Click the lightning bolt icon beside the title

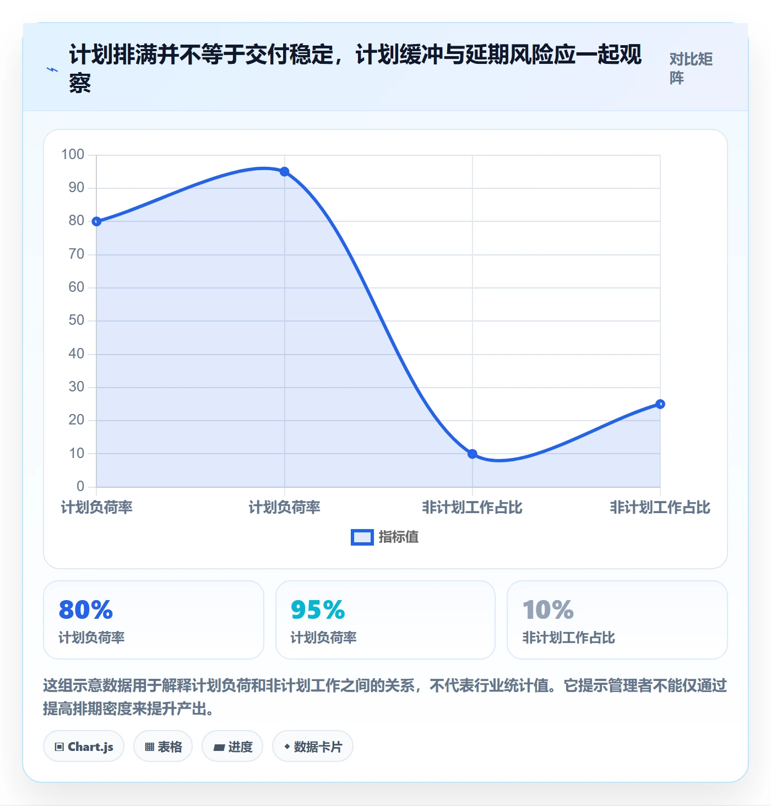pyautogui.click(x=52, y=70)
